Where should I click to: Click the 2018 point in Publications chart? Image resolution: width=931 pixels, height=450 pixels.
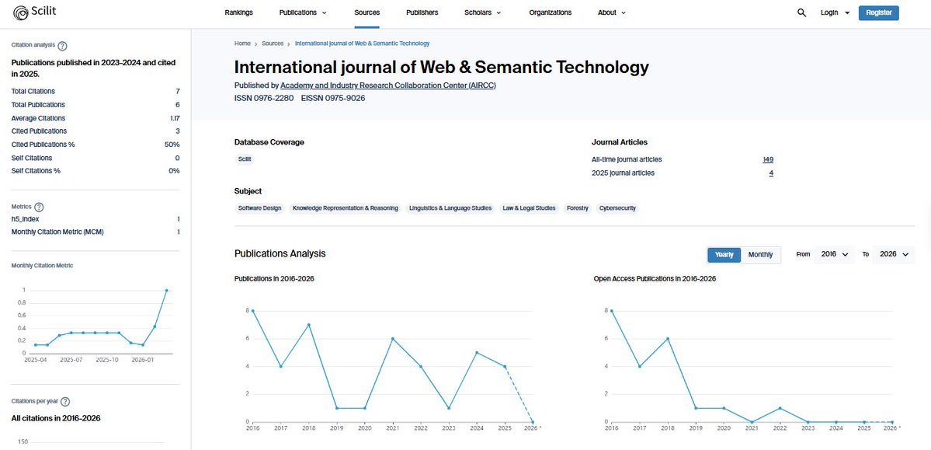[x=309, y=325]
